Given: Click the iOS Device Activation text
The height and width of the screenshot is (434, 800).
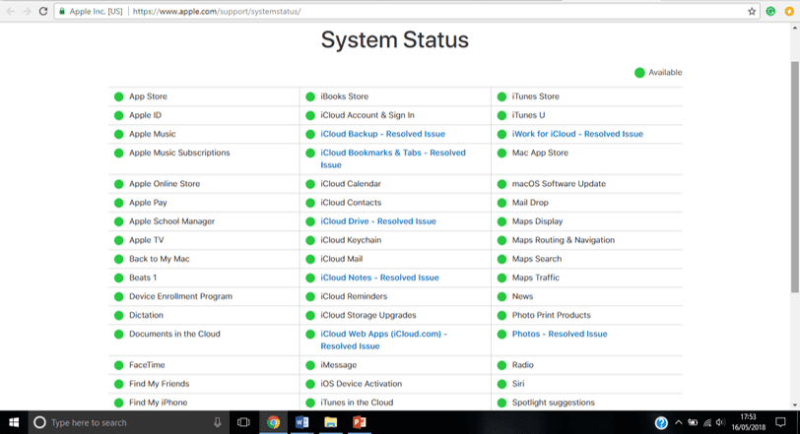Looking at the screenshot, I should [362, 384].
